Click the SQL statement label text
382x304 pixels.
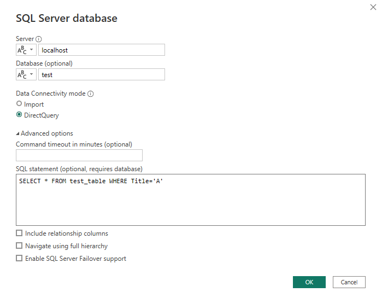point(79,168)
